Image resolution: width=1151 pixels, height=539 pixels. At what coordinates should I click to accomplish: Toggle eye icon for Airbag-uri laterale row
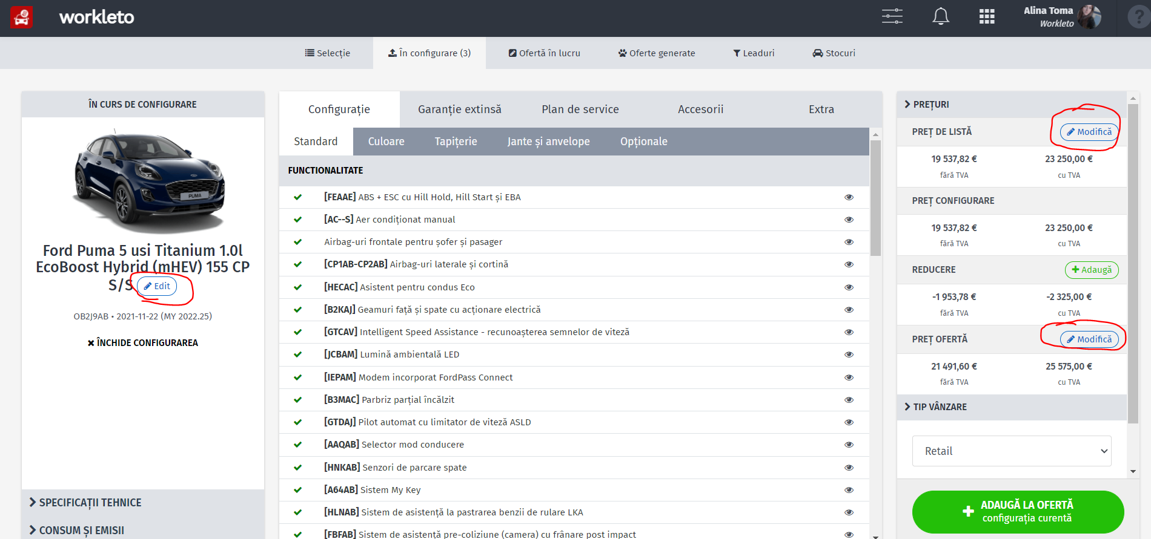[849, 264]
